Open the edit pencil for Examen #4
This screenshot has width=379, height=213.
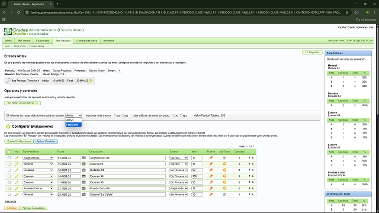coord(17,176)
